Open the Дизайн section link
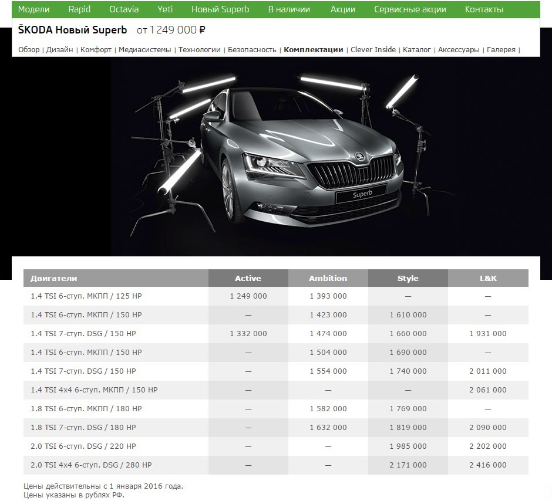 click(x=59, y=50)
